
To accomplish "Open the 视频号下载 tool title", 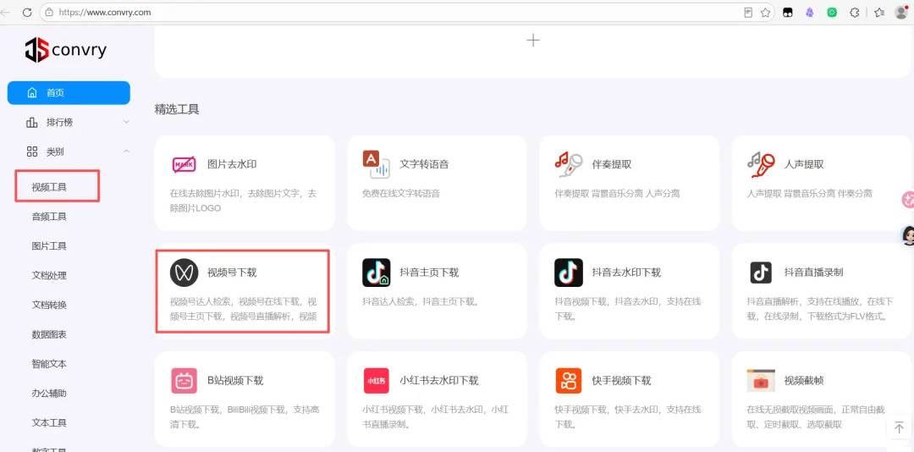I will pyautogui.click(x=232, y=273).
